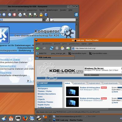This screenshot has width=122, height=122.
Task: Click Konqueror's find magnifier icon
Action: pos(25,15)
